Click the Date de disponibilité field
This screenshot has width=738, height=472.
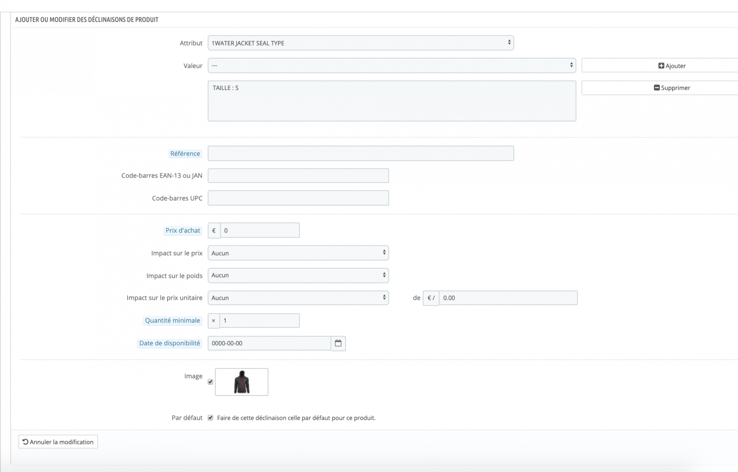click(x=269, y=343)
